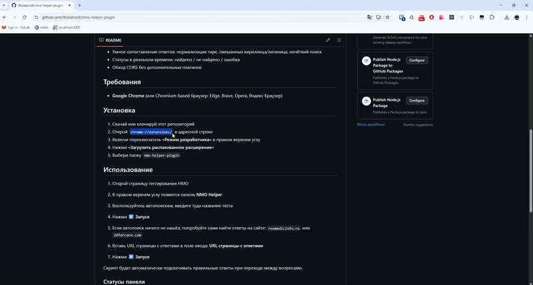Click the round checkmark extension icon

coord(462,17)
